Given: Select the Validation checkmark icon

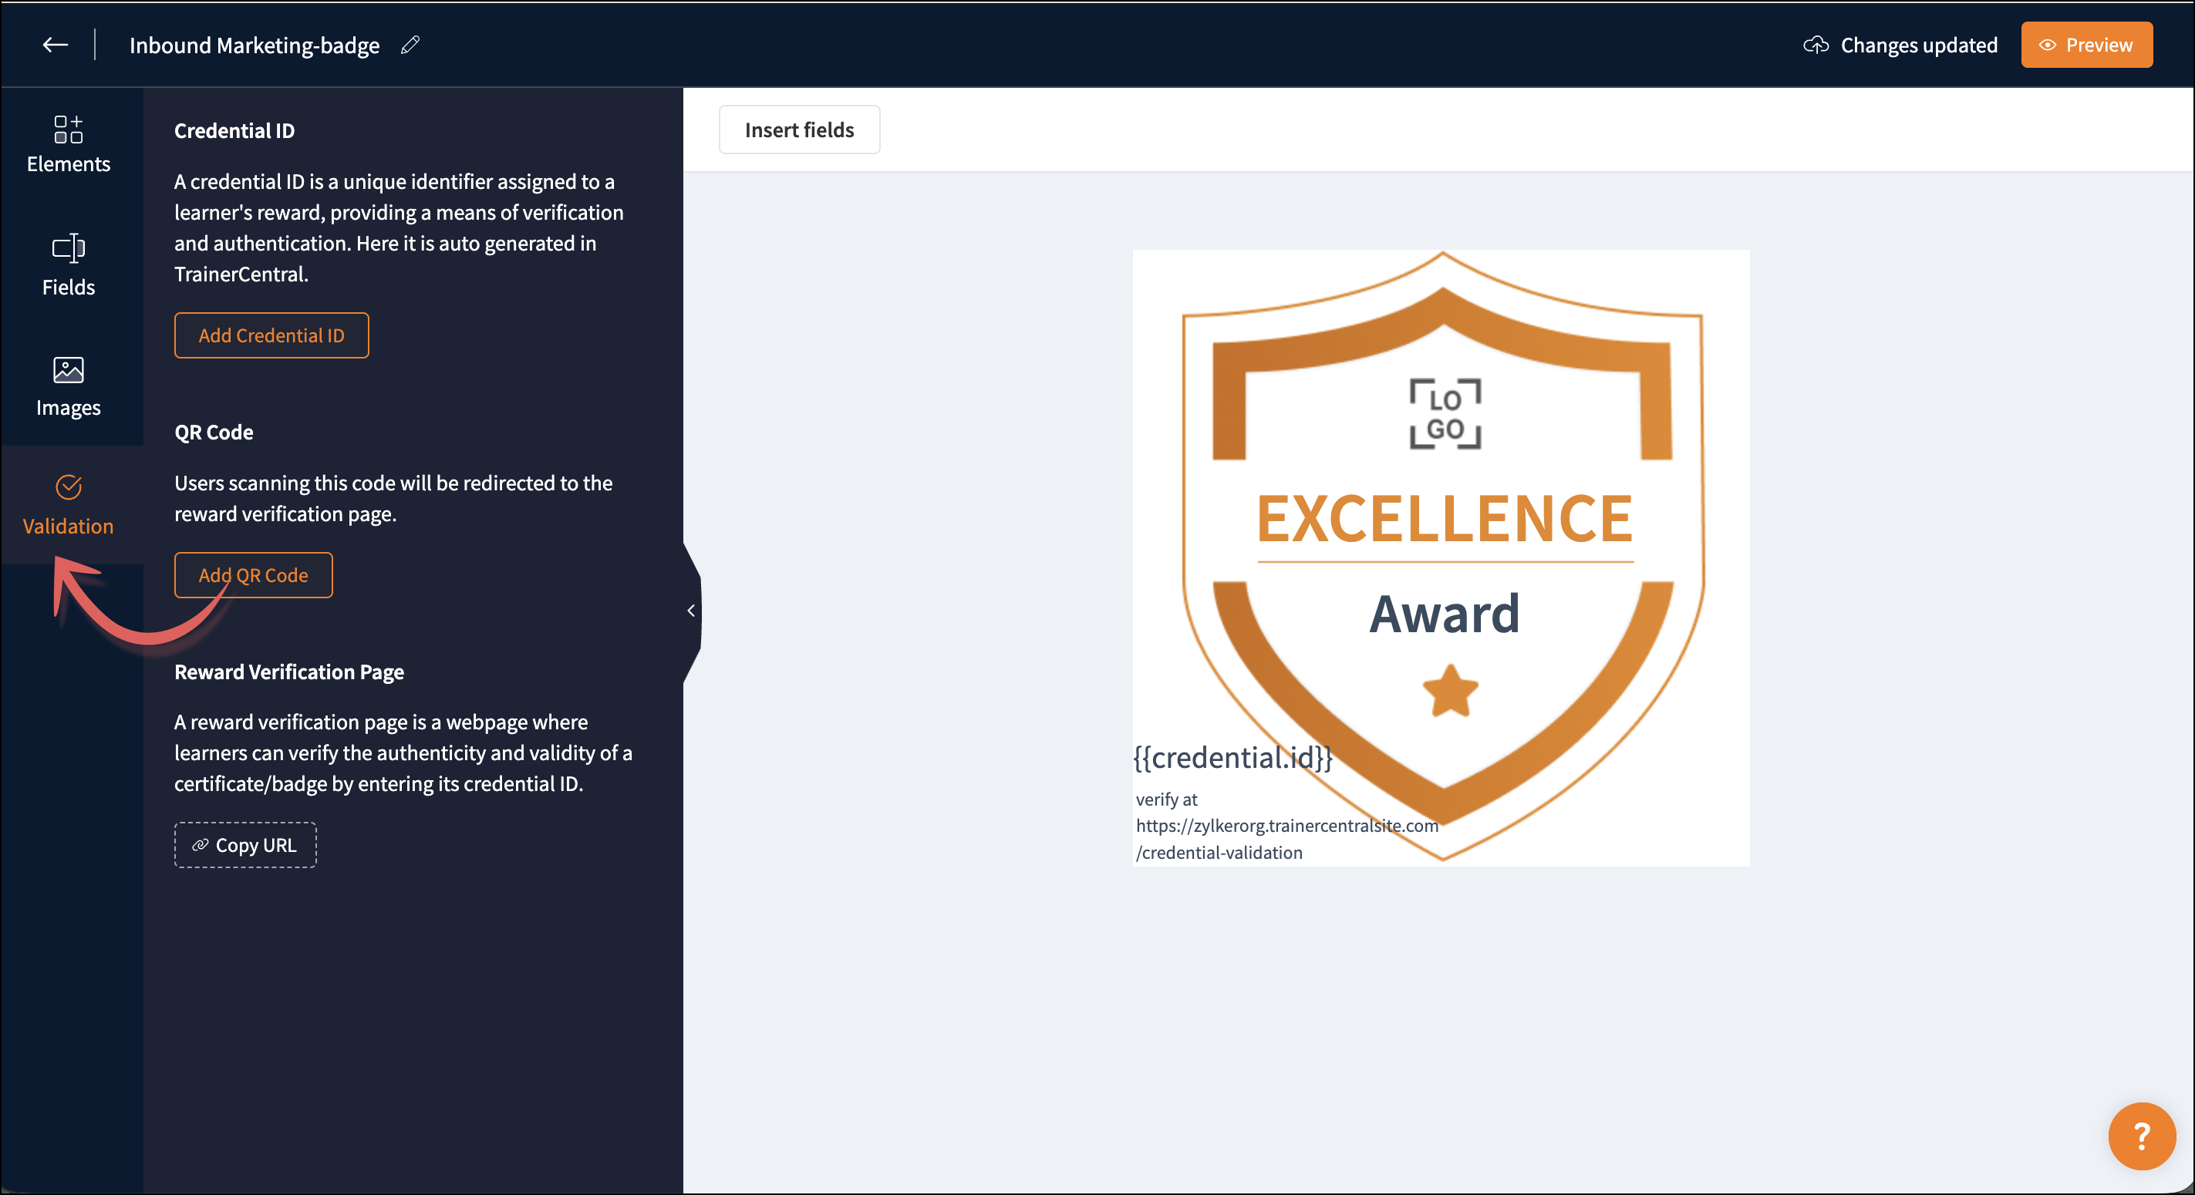Looking at the screenshot, I should tap(68, 487).
